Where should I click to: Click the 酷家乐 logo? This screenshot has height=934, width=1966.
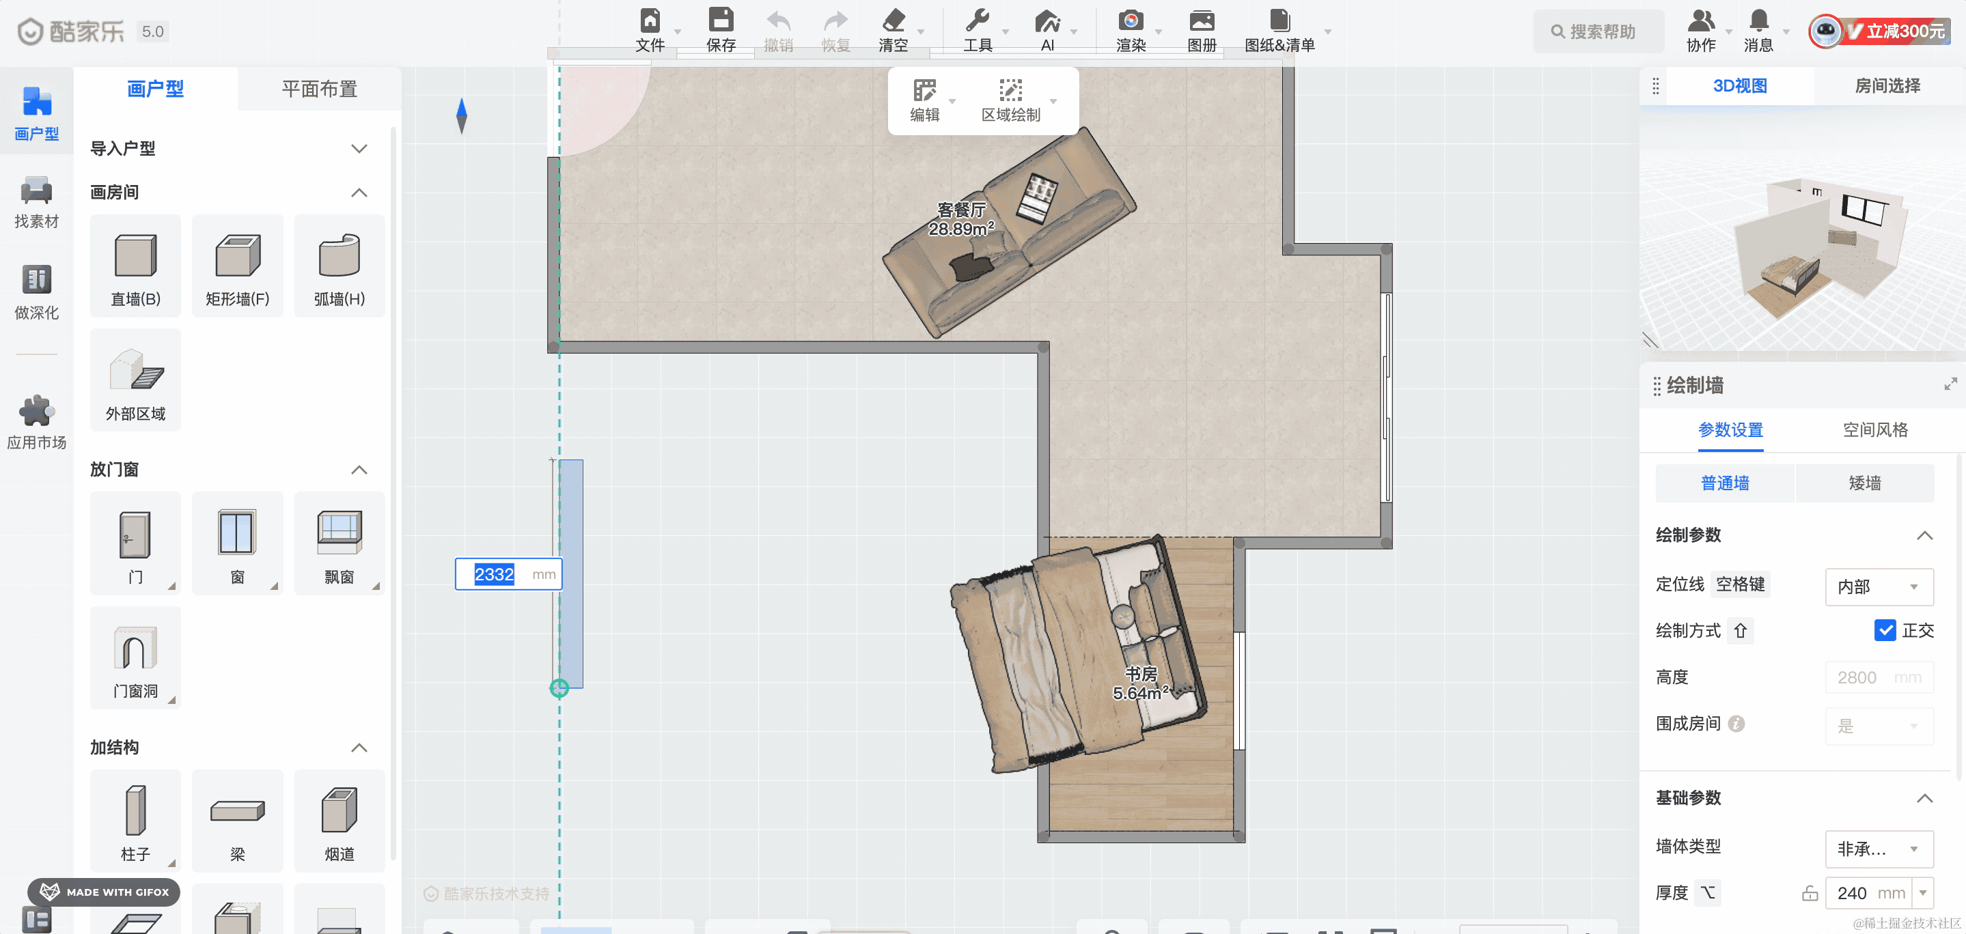click(x=71, y=31)
